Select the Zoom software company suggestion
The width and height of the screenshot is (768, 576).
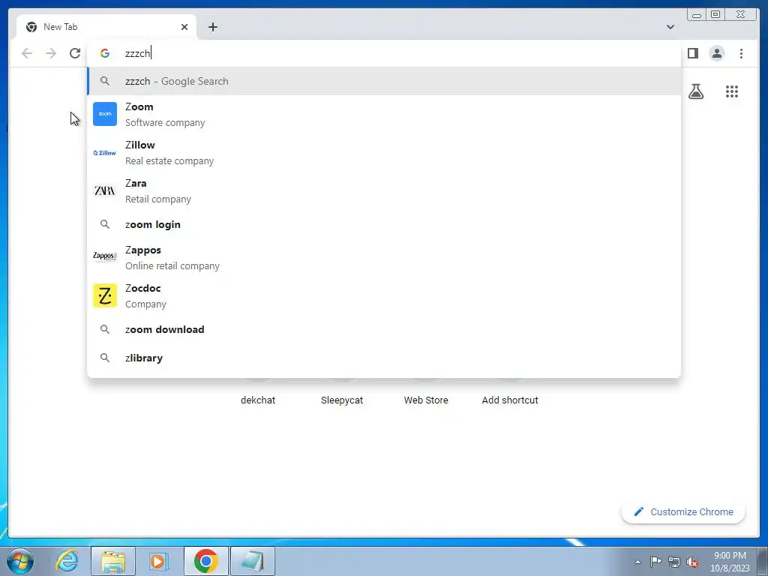(384, 114)
